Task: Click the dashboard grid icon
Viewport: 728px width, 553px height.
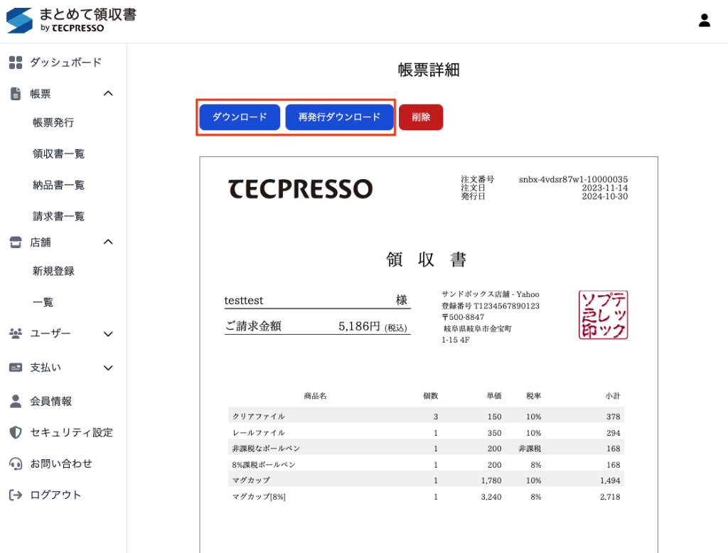Action: point(16,63)
